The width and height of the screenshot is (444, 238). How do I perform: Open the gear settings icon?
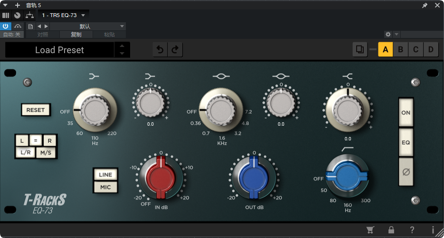pyautogui.click(x=388, y=34)
